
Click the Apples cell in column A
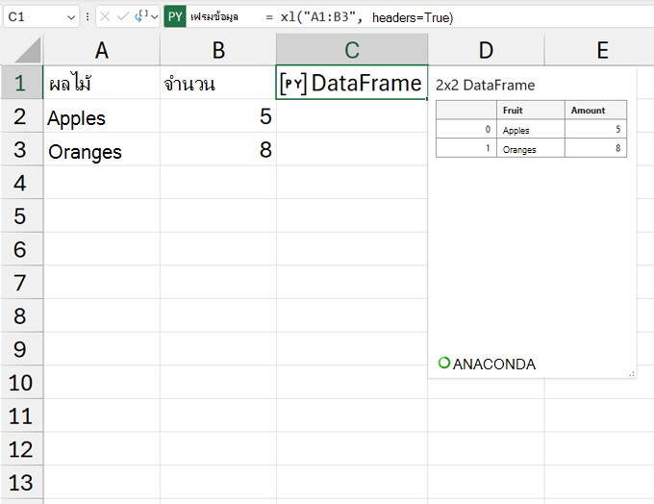(102, 116)
